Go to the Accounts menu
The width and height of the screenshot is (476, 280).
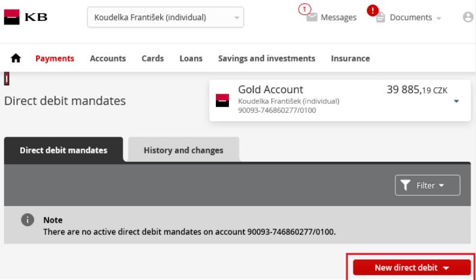pyautogui.click(x=108, y=58)
